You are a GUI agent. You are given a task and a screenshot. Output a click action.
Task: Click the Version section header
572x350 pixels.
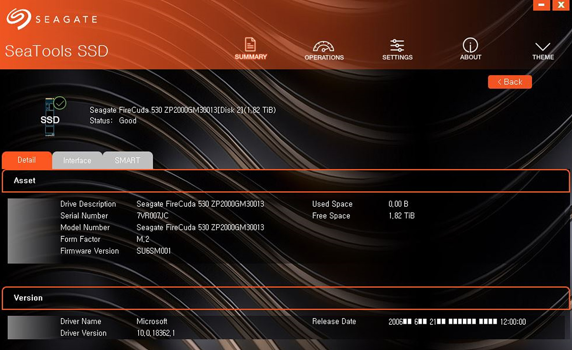pos(286,298)
